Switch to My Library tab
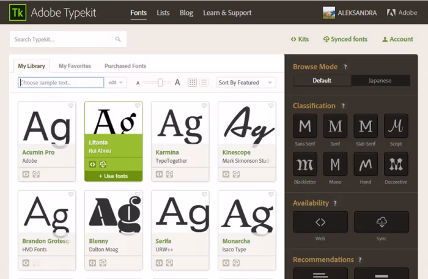This screenshot has height=279, width=428. 32,66
